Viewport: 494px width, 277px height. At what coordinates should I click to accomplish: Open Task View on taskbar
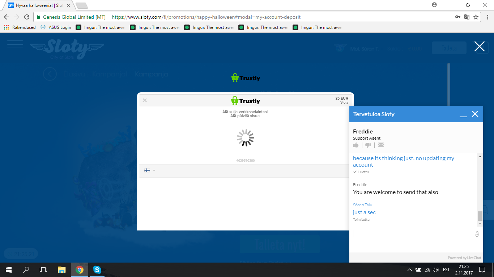point(43,270)
